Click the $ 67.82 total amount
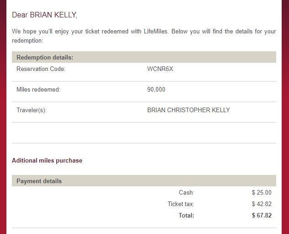This screenshot has height=234, width=289. coord(262,216)
